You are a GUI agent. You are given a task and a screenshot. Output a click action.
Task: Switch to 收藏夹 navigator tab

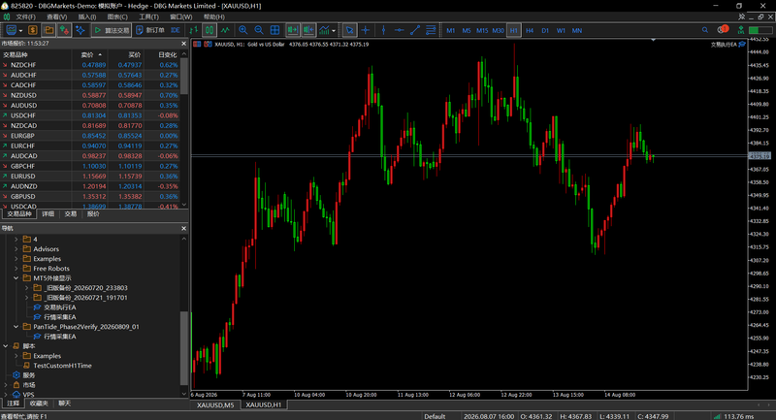click(x=39, y=404)
